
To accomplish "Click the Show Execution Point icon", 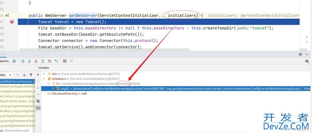I will [x=14, y=61].
